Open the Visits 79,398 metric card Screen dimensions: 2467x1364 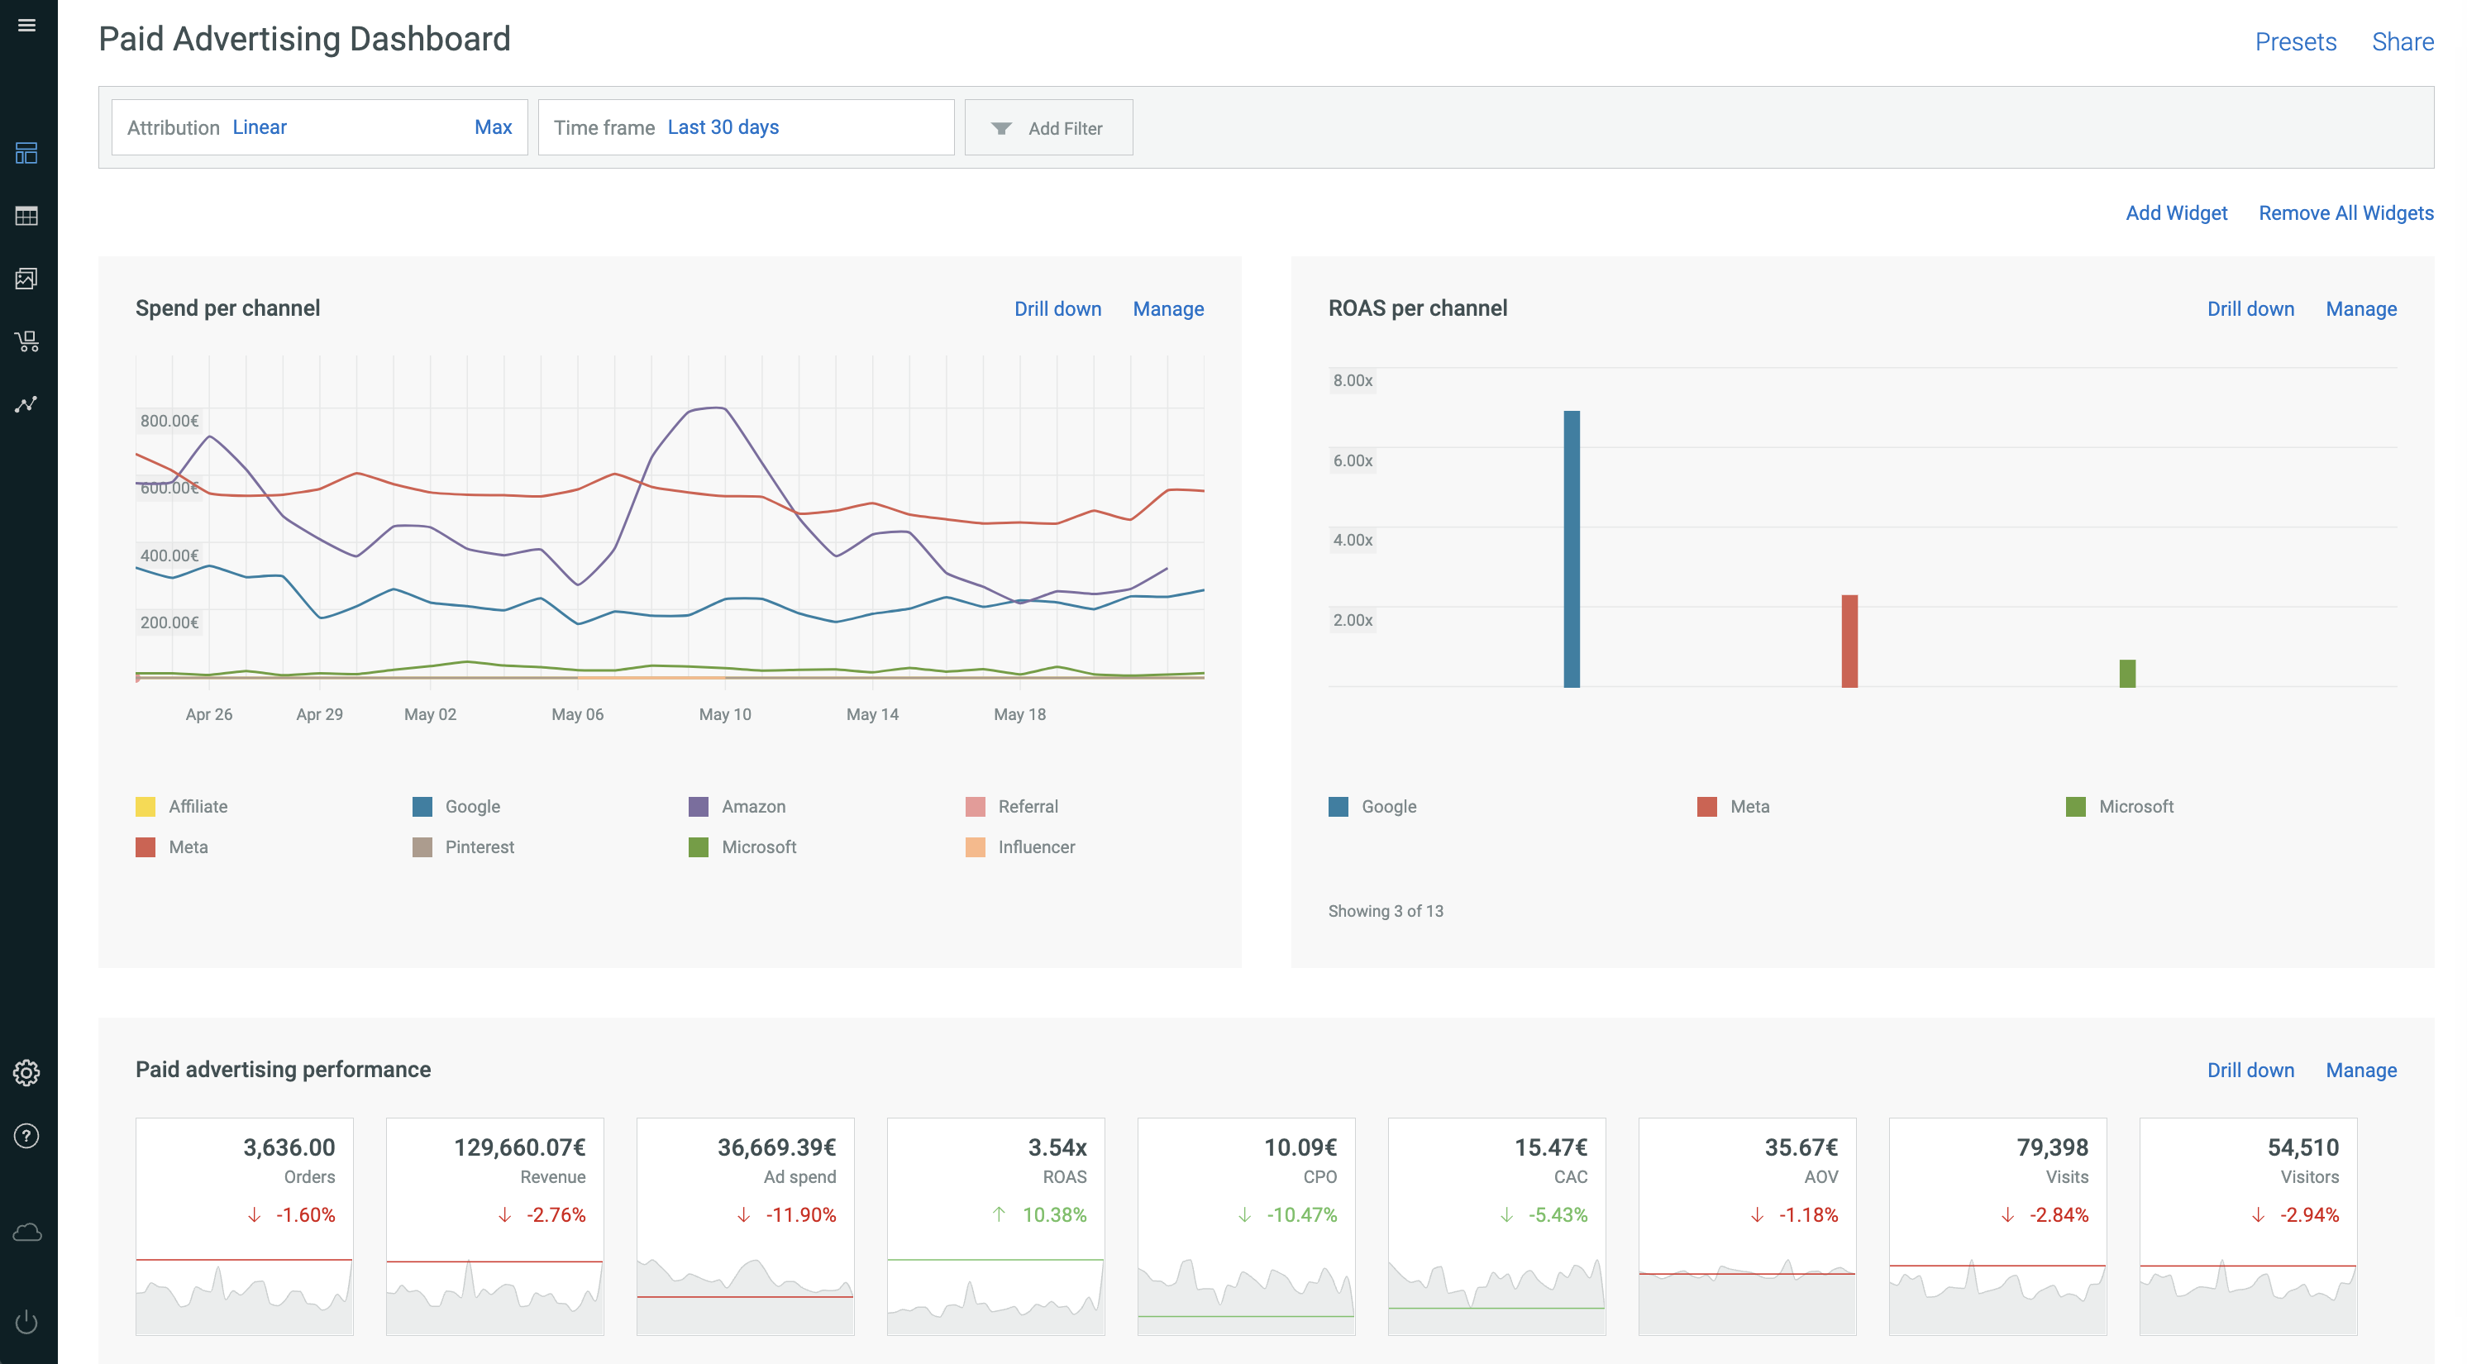click(1997, 1226)
